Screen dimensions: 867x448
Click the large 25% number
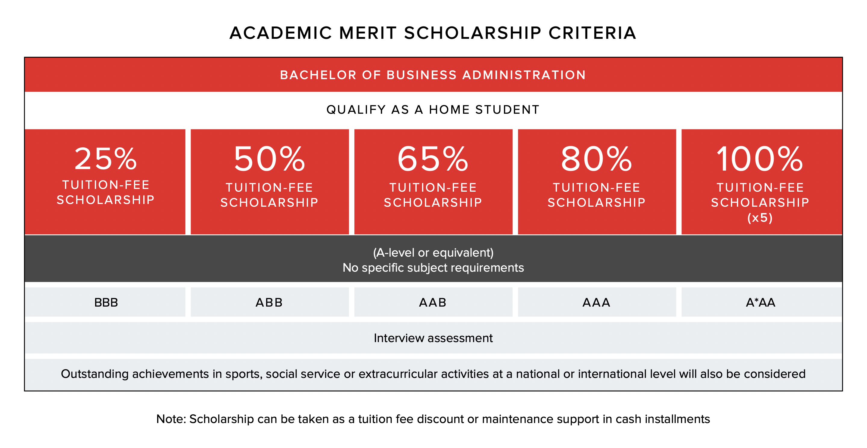(x=105, y=159)
